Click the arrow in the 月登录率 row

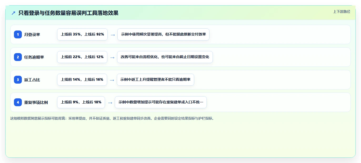pos(113,35)
